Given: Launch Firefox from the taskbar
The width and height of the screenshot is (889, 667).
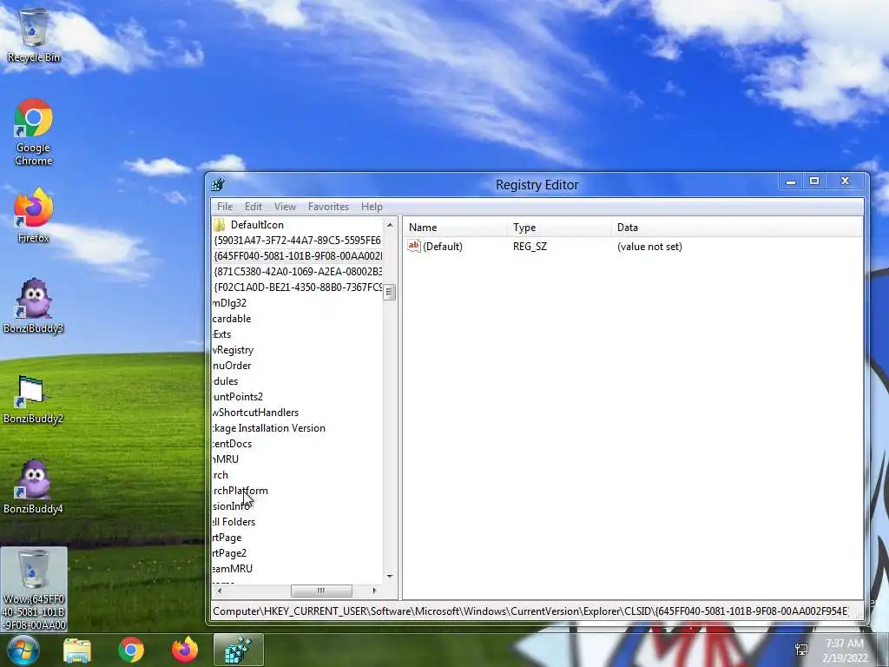Looking at the screenshot, I should (x=184, y=650).
